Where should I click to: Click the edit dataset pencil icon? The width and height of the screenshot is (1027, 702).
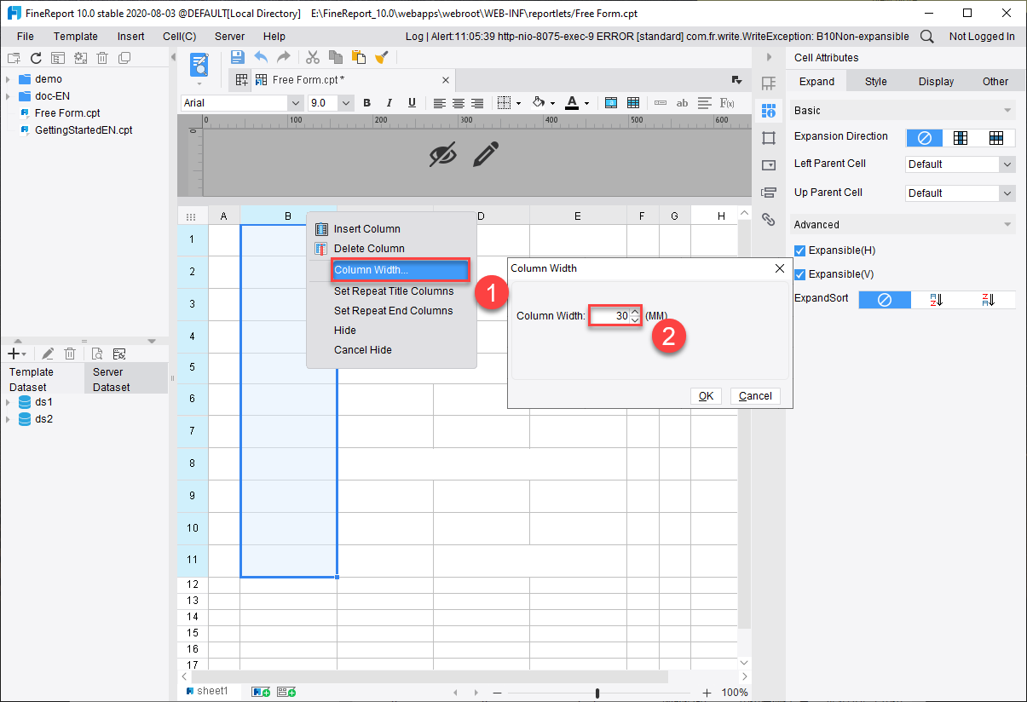[x=48, y=354]
